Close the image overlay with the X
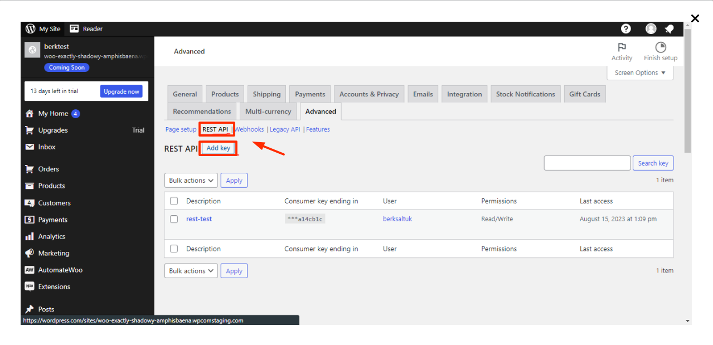 pyautogui.click(x=695, y=18)
